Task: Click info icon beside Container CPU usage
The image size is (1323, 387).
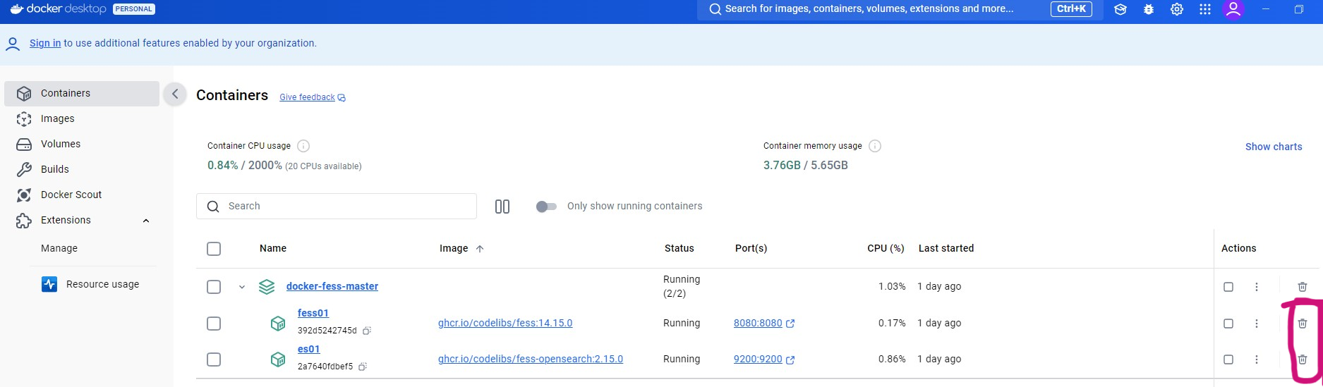Action: tap(303, 146)
